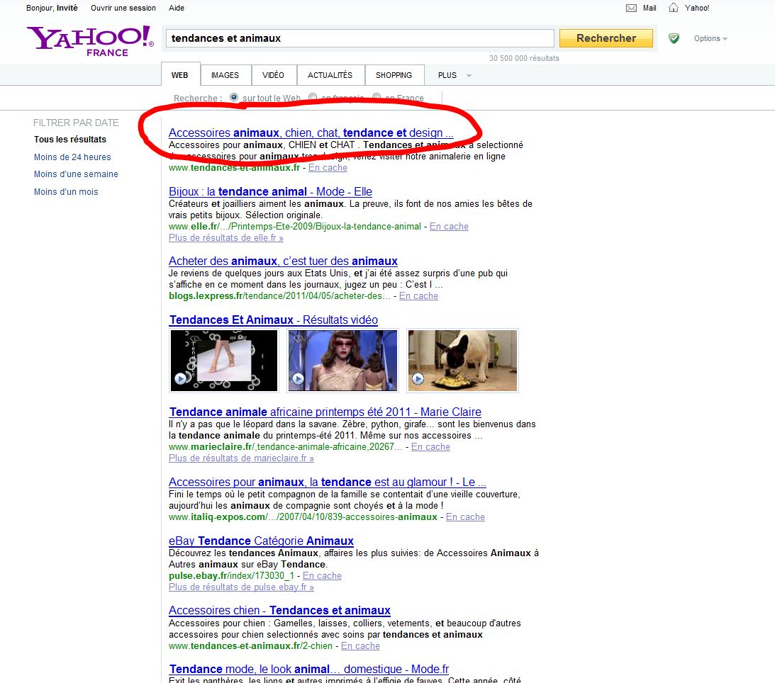Open cached copy of tendances-et-animaux.fr result

coord(328,167)
